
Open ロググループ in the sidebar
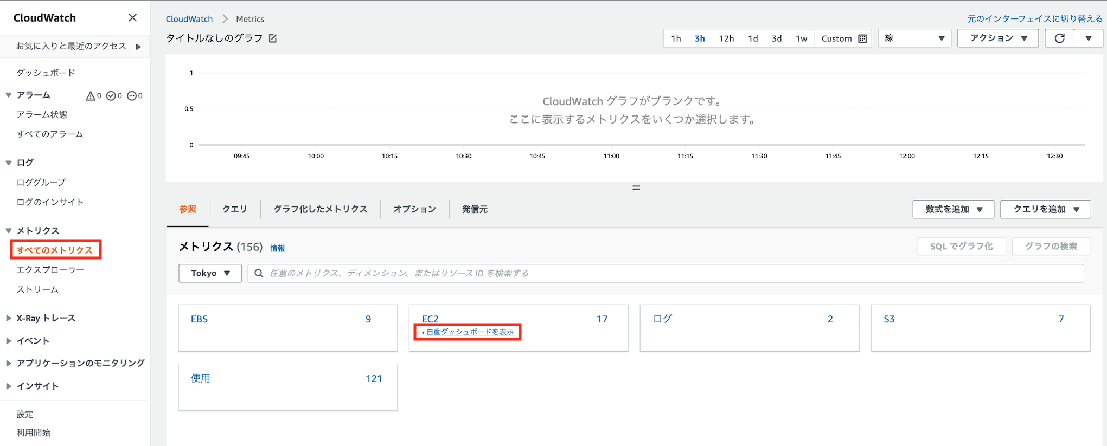41,183
